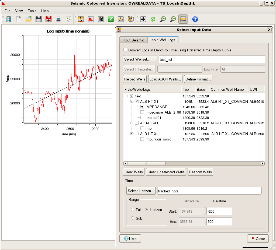Open the input data (well log) toolbar icon
This screenshot has width=276, height=250.
pyautogui.click(x=81, y=19)
